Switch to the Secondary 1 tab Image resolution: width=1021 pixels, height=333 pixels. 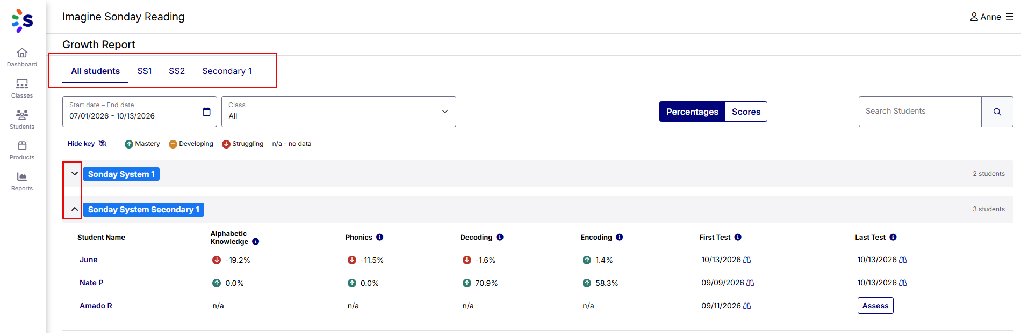pos(227,71)
